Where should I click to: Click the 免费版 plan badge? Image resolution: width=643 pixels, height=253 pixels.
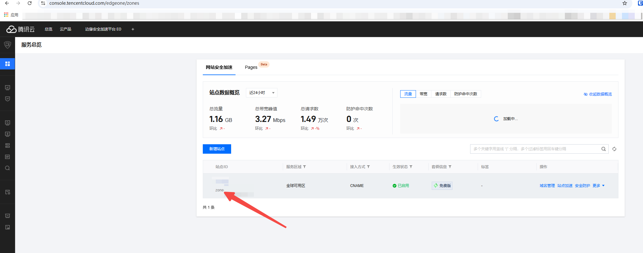click(442, 186)
